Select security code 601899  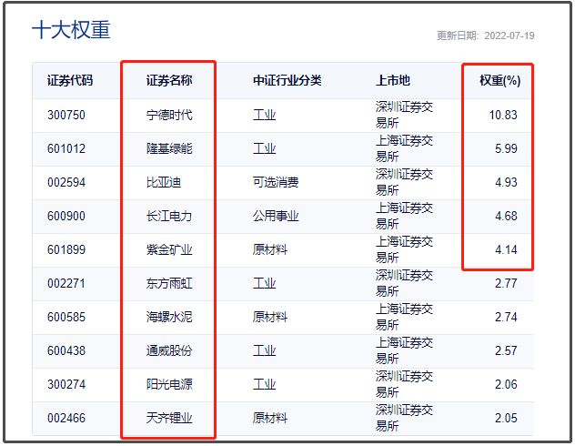point(66,249)
